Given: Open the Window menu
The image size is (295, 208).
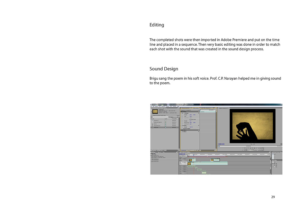Looking at the screenshot, I should click(x=174, y=106).
